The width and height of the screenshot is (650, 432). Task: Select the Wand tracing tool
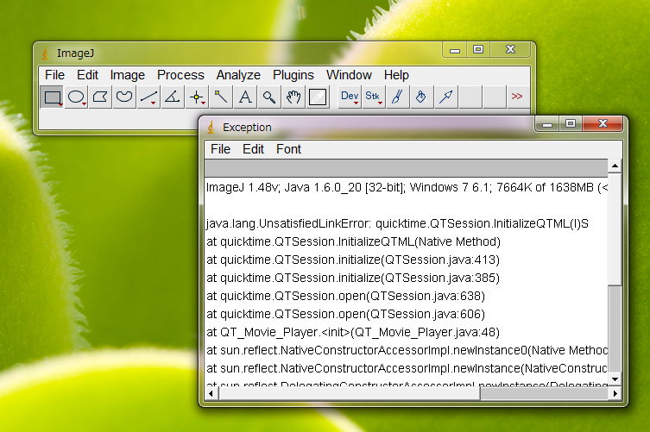point(220,97)
